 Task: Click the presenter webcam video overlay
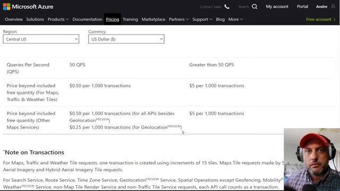312,160
